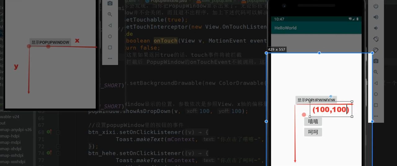Image resolution: width=397 pixels, height=166 pixels.
Task: Select the mipmap-xxxhdpi folder in project tree
Action: pyautogui.click(x=12, y=162)
